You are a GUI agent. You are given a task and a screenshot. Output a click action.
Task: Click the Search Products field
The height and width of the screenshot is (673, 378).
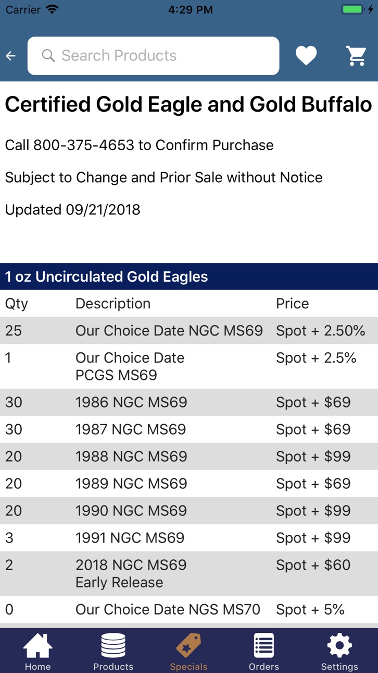(x=153, y=56)
